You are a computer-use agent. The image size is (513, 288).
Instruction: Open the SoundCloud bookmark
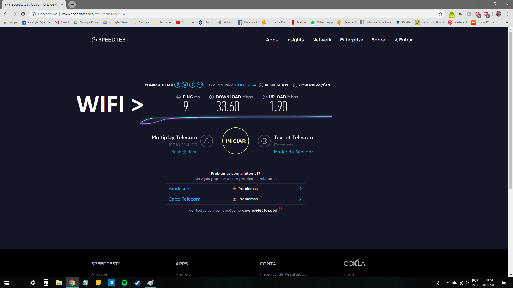(x=483, y=22)
